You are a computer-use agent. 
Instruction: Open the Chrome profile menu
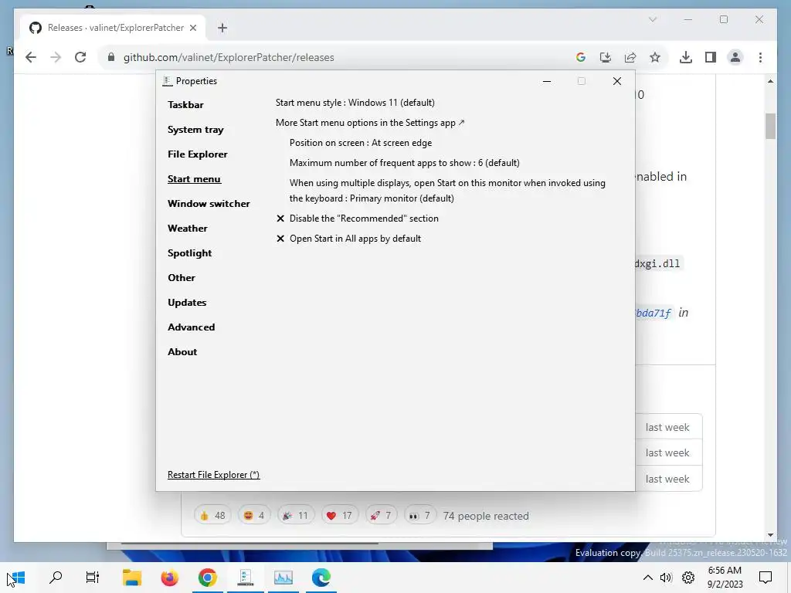pyautogui.click(x=735, y=57)
